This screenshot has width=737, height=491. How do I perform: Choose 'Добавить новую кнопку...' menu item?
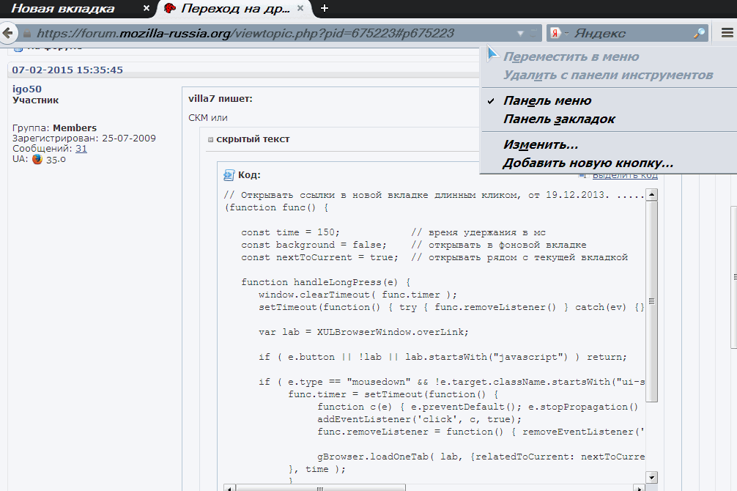click(x=588, y=163)
